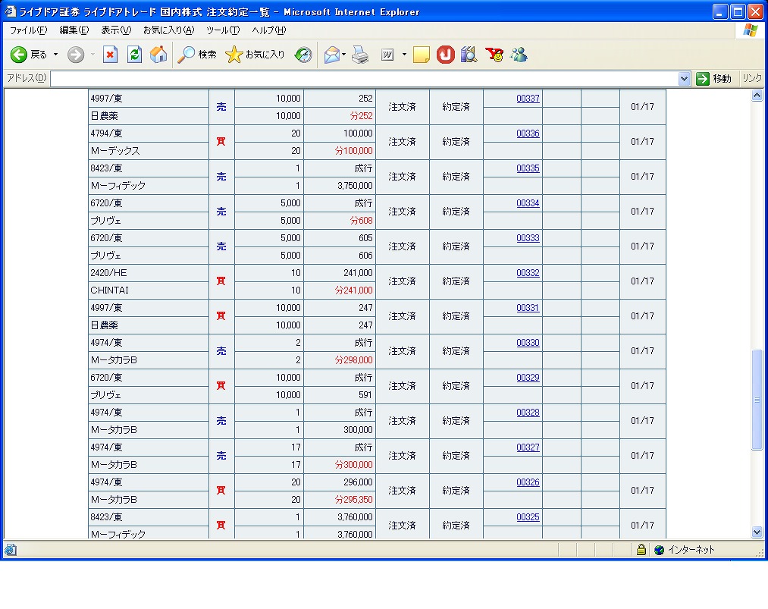
Task: Open order number 00328 link
Action: click(528, 412)
